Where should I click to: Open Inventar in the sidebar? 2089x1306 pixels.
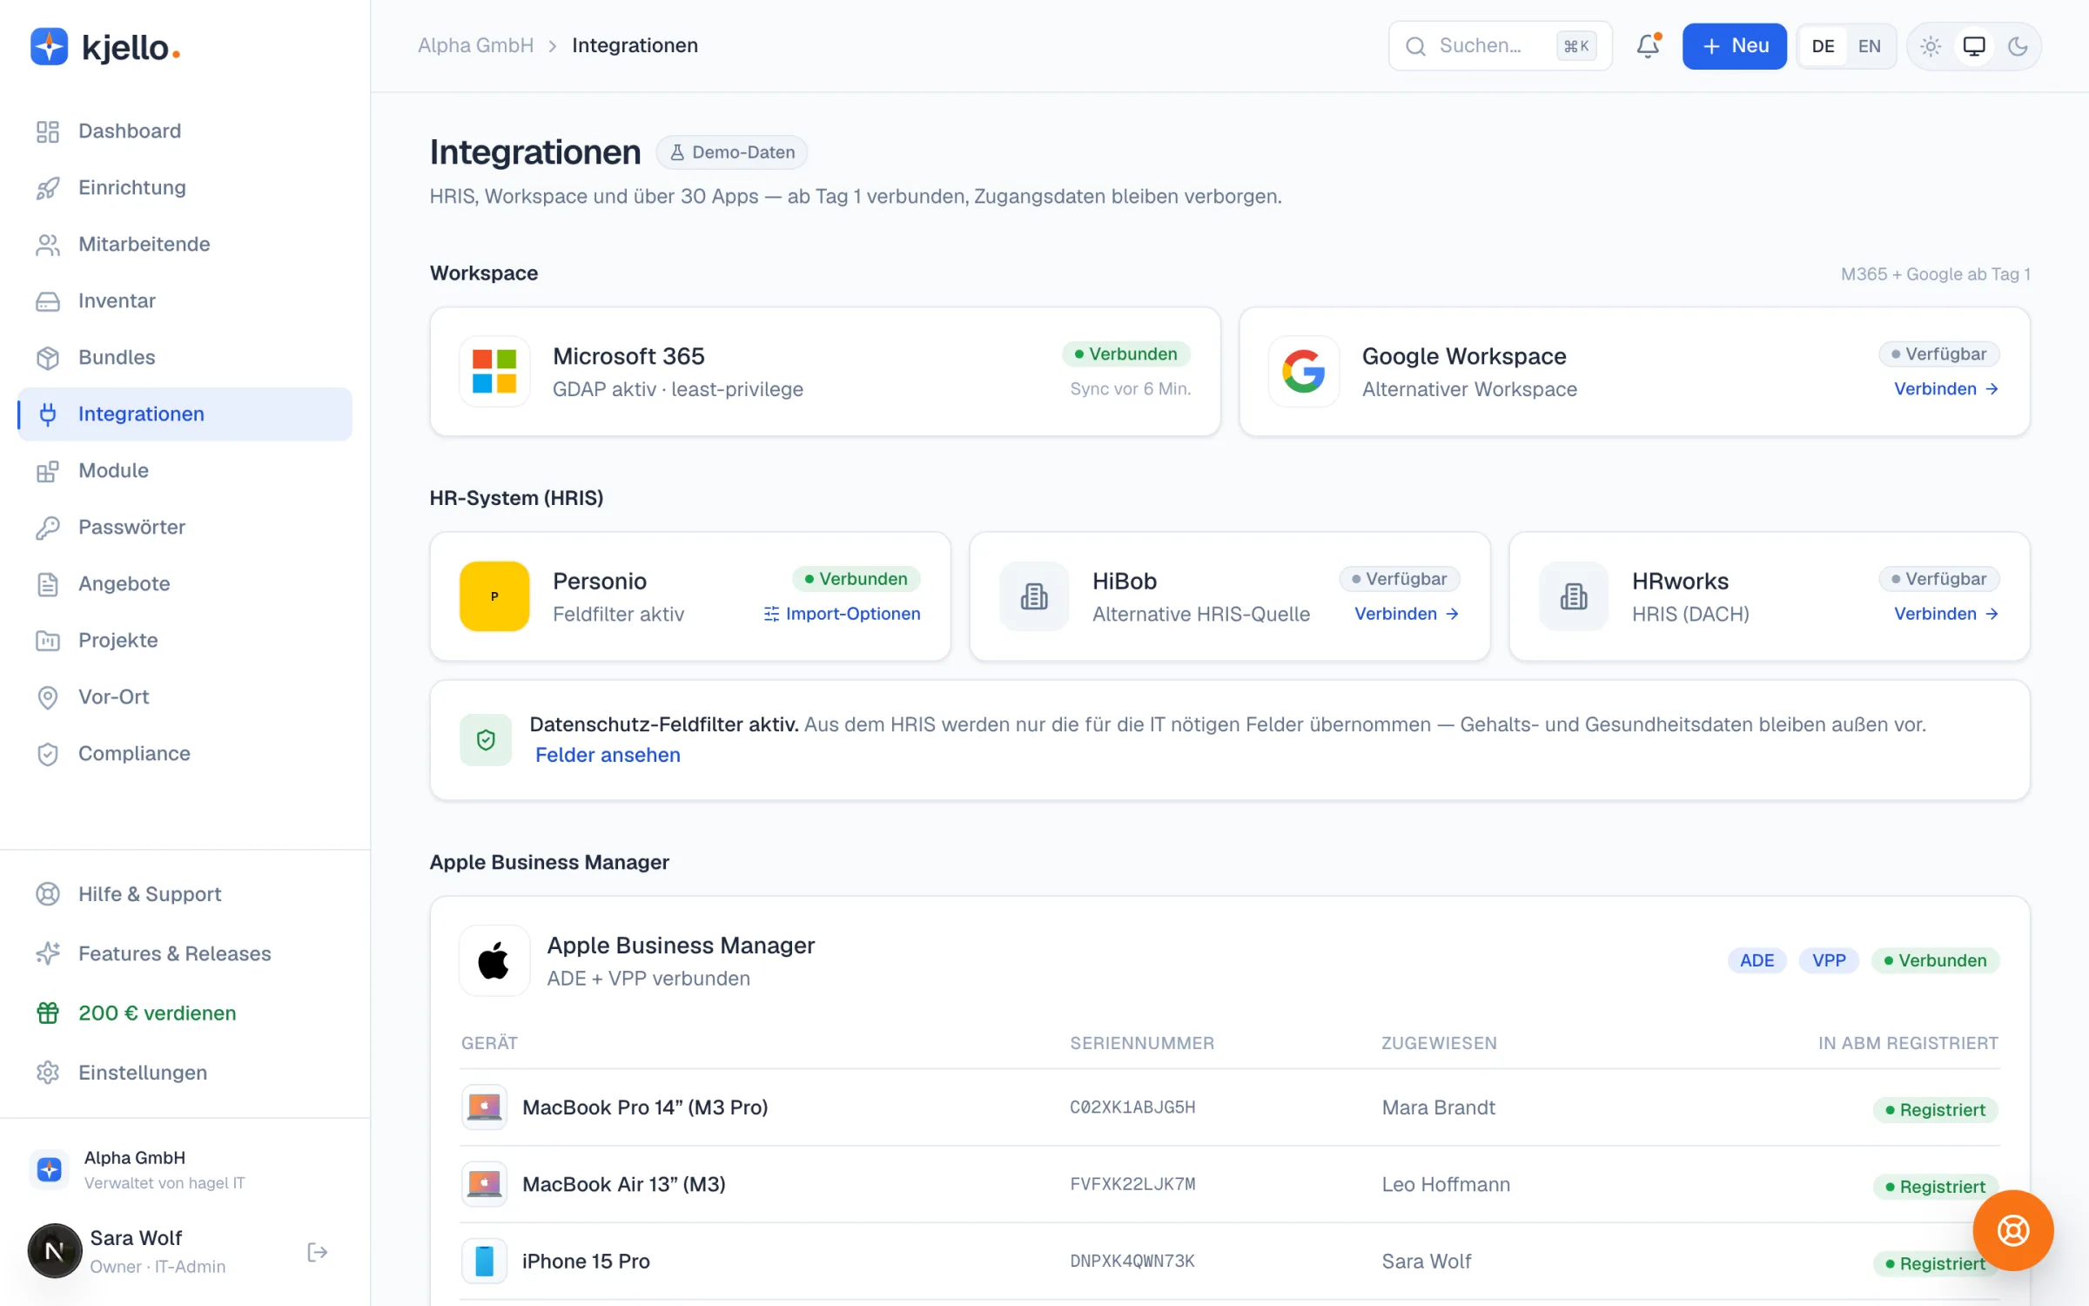pyautogui.click(x=185, y=300)
